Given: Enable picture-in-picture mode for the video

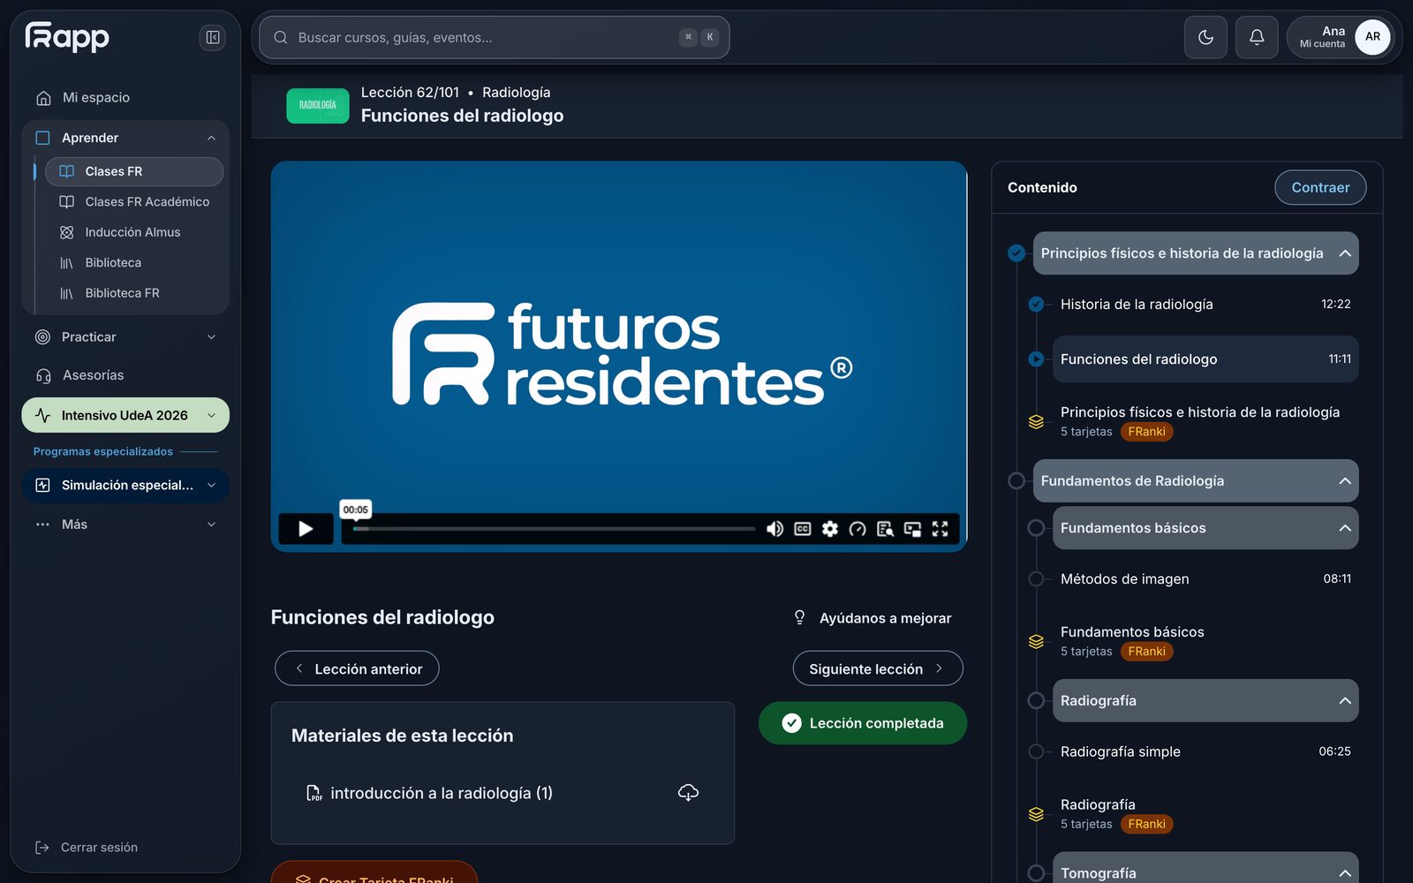Looking at the screenshot, I should (912, 529).
